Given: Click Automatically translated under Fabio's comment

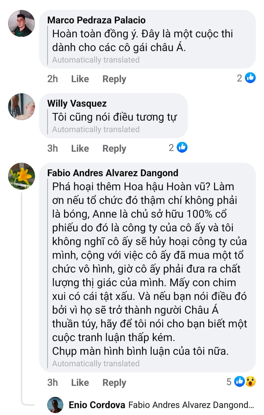Looking at the screenshot, I should tap(96, 364).
